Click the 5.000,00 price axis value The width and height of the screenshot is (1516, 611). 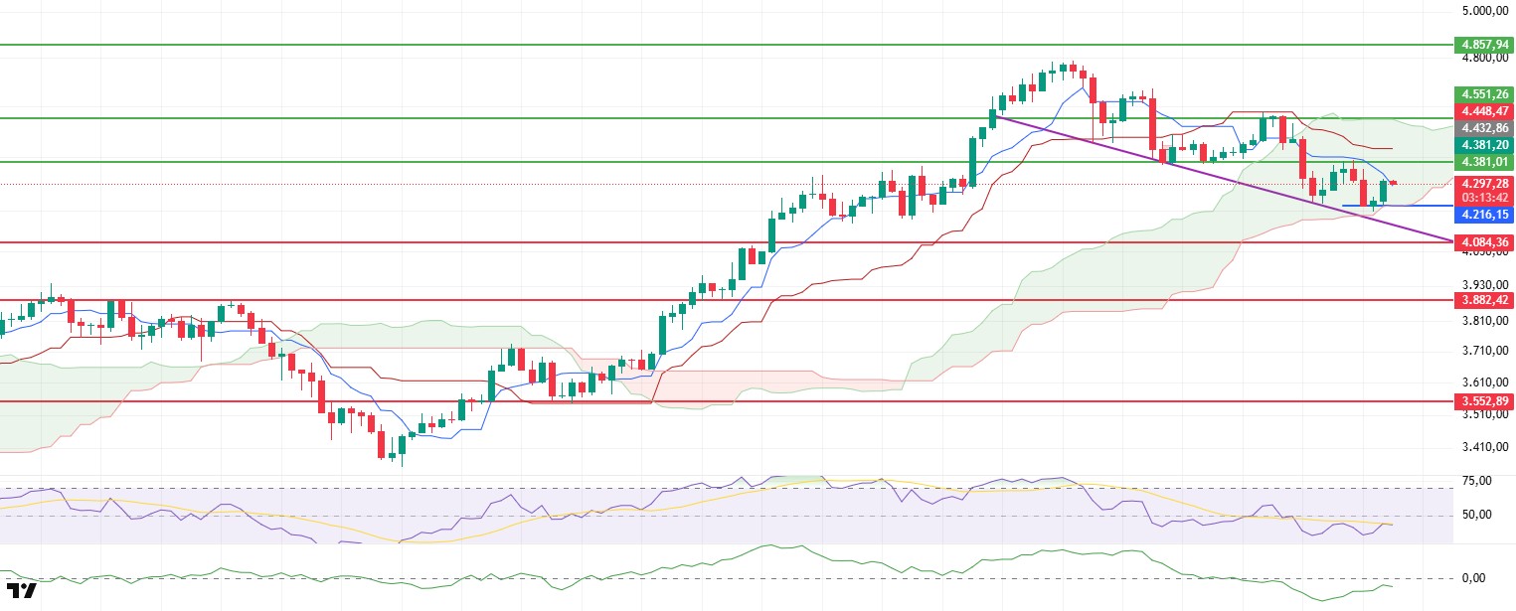pos(1484,13)
